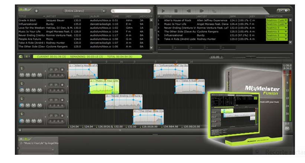This screenshot has height=163, width=305.
Task: Open transition dropdown for Allen's House of Rock
Action: pyautogui.click(x=286, y=20)
